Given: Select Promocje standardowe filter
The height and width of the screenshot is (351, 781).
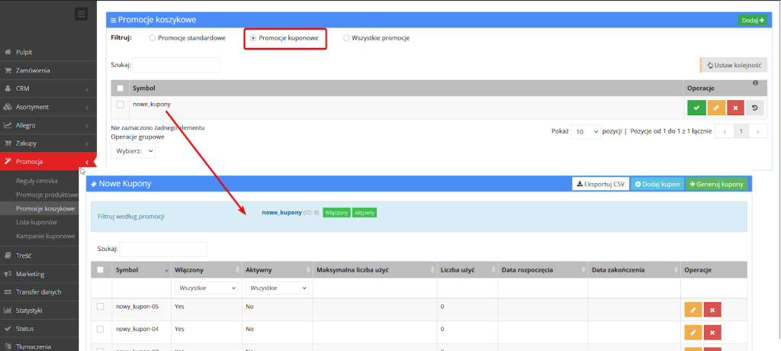Looking at the screenshot, I should [153, 38].
